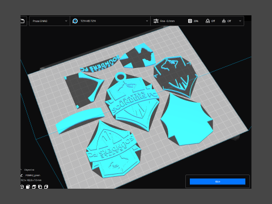The height and width of the screenshot is (204, 272).
Task: Switch to top view cube icon
Action: click(34, 187)
